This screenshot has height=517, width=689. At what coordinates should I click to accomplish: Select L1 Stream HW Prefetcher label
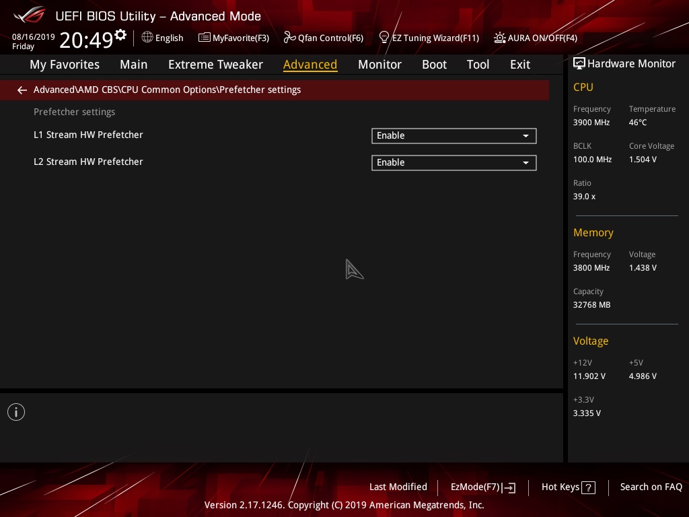coord(88,135)
